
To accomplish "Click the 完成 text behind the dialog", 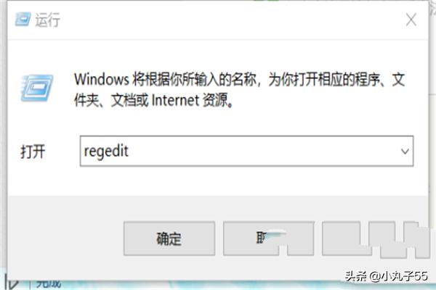I will click(x=49, y=283).
